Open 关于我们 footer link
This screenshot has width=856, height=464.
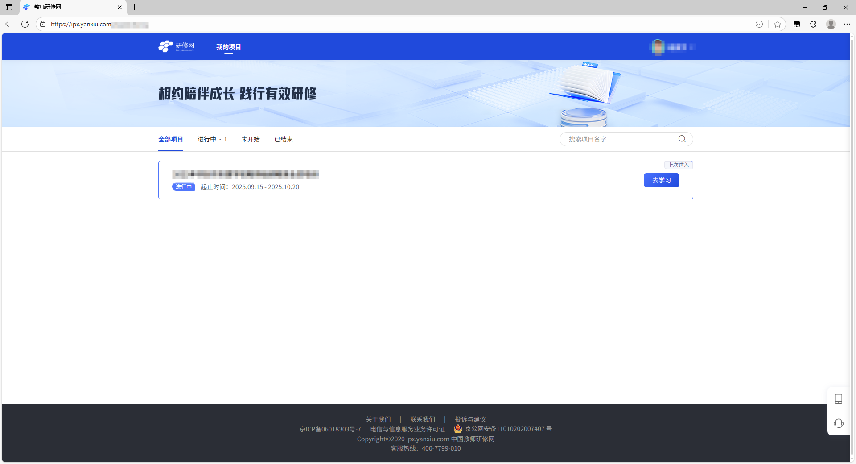(378, 419)
